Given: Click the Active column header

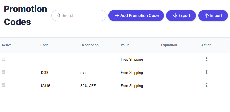Looking at the screenshot, I should pyautogui.click(x=7, y=45).
